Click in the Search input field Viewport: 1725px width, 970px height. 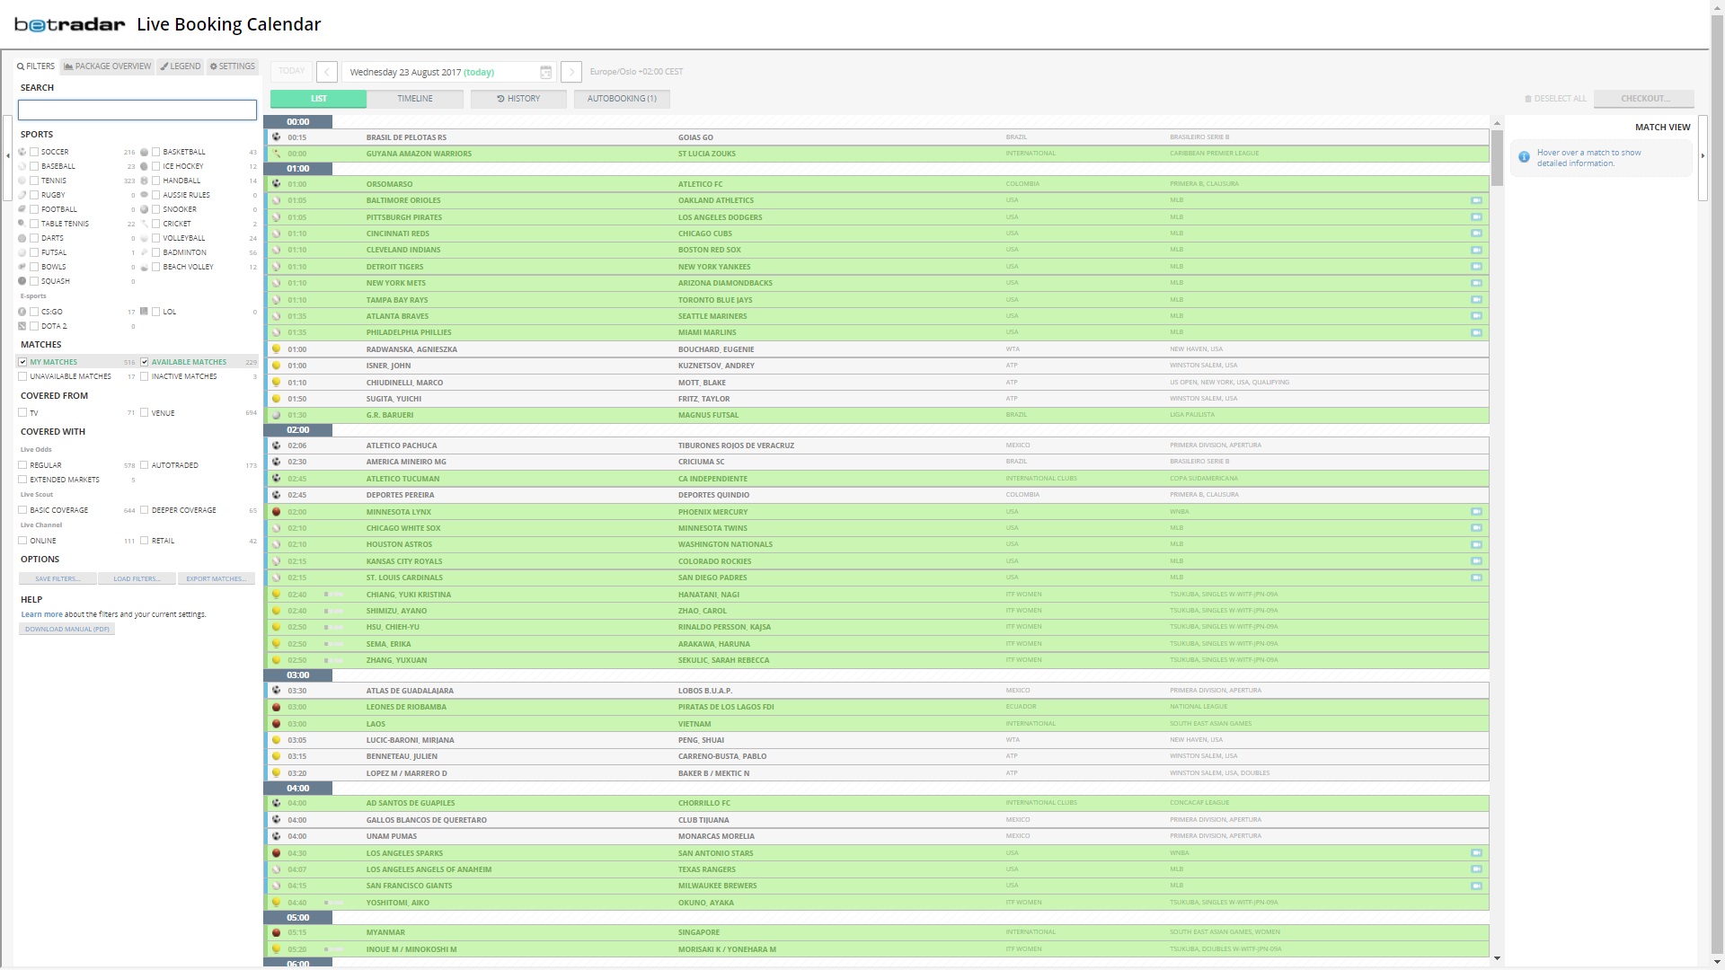pos(137,110)
